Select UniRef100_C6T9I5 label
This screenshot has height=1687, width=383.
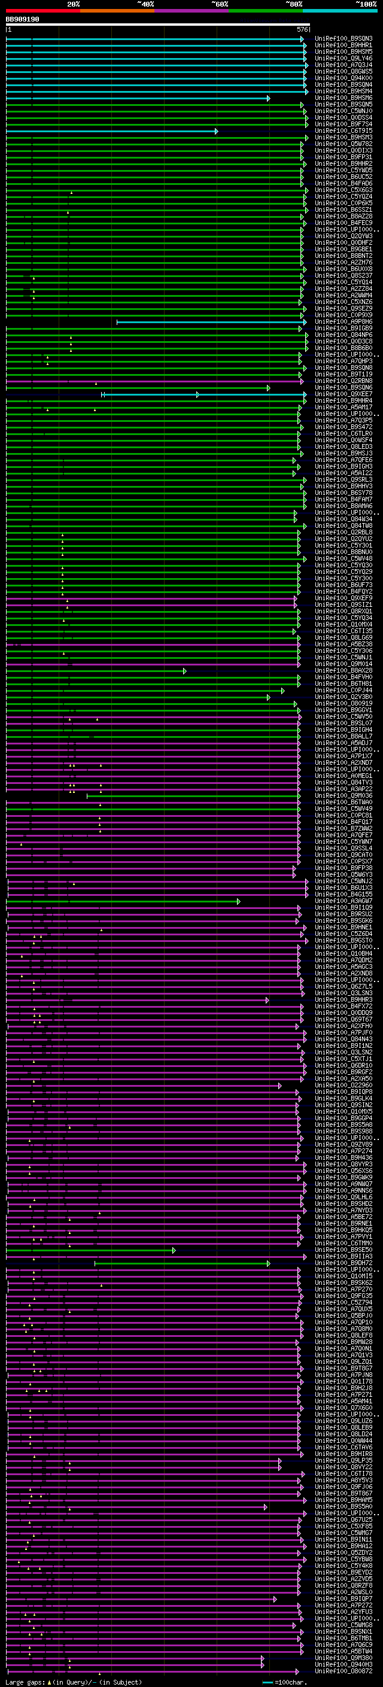tap(344, 131)
